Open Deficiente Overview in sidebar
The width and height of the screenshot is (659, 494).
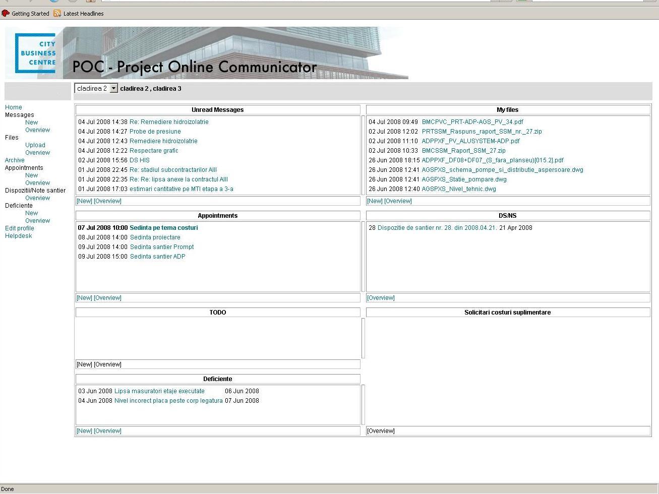[x=38, y=221]
